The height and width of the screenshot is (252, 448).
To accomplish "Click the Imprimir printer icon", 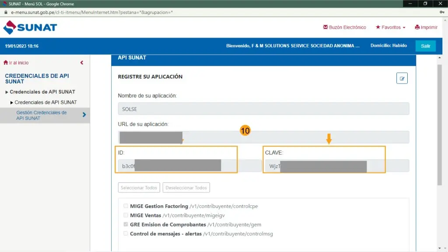I will (417, 27).
